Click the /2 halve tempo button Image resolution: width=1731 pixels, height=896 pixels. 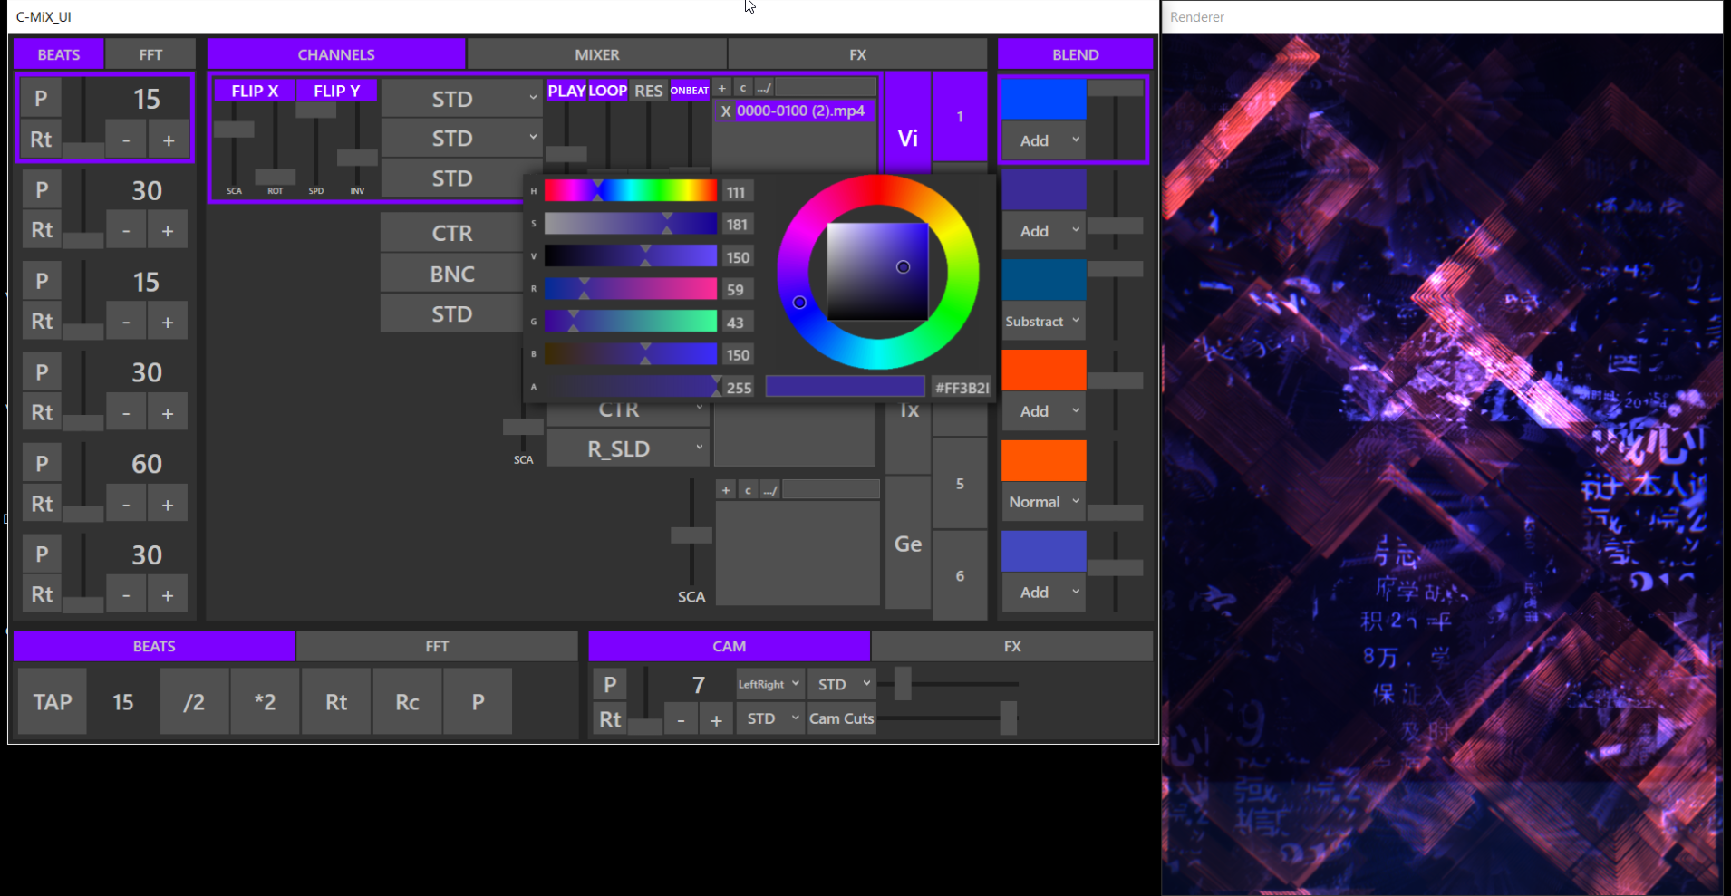194,702
